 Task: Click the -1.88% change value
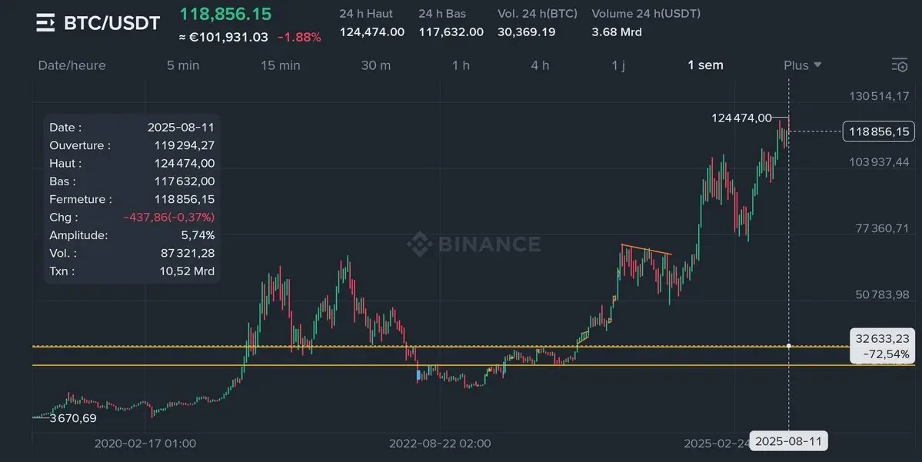[x=299, y=37]
